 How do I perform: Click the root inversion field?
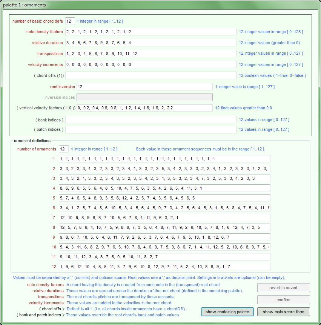point(144,87)
